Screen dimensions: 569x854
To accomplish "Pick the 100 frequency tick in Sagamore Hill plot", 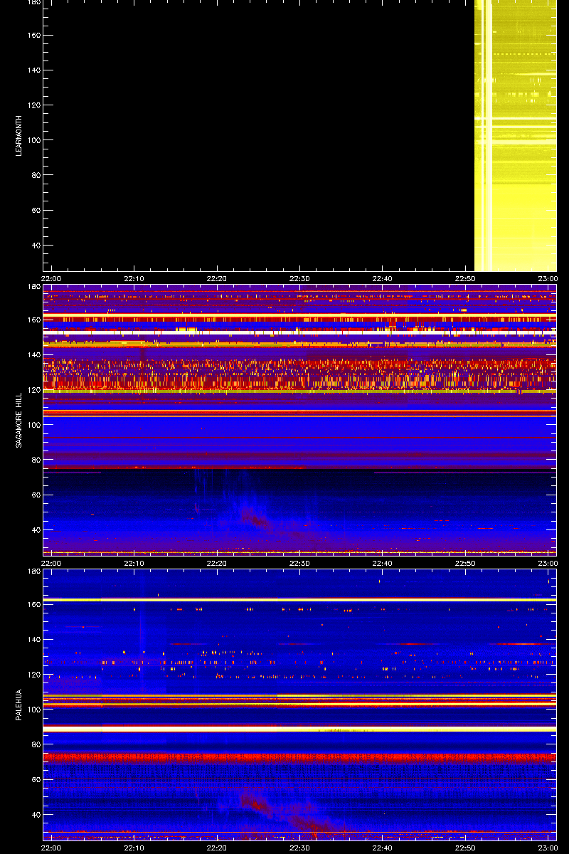I will (x=34, y=425).
